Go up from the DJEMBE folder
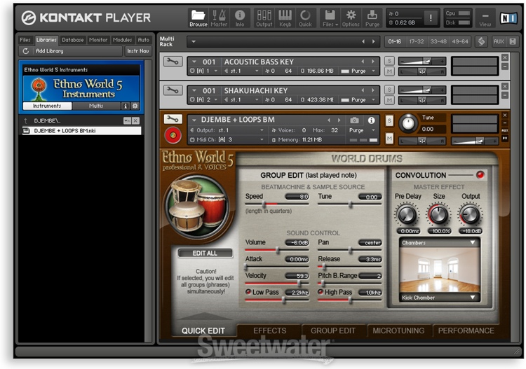The width and height of the screenshot is (526, 369). point(25,121)
